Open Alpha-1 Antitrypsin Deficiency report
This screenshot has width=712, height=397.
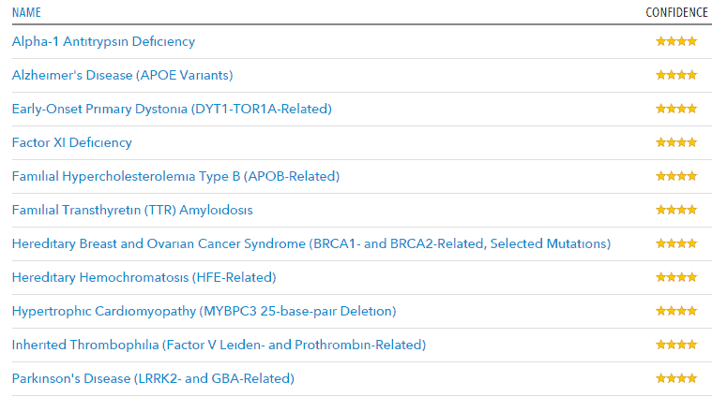point(103,41)
